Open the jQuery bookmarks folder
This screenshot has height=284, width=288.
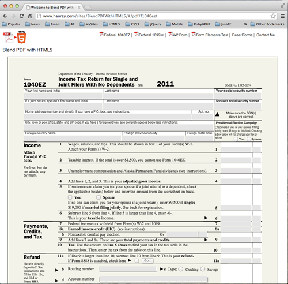pyautogui.click(x=153, y=24)
